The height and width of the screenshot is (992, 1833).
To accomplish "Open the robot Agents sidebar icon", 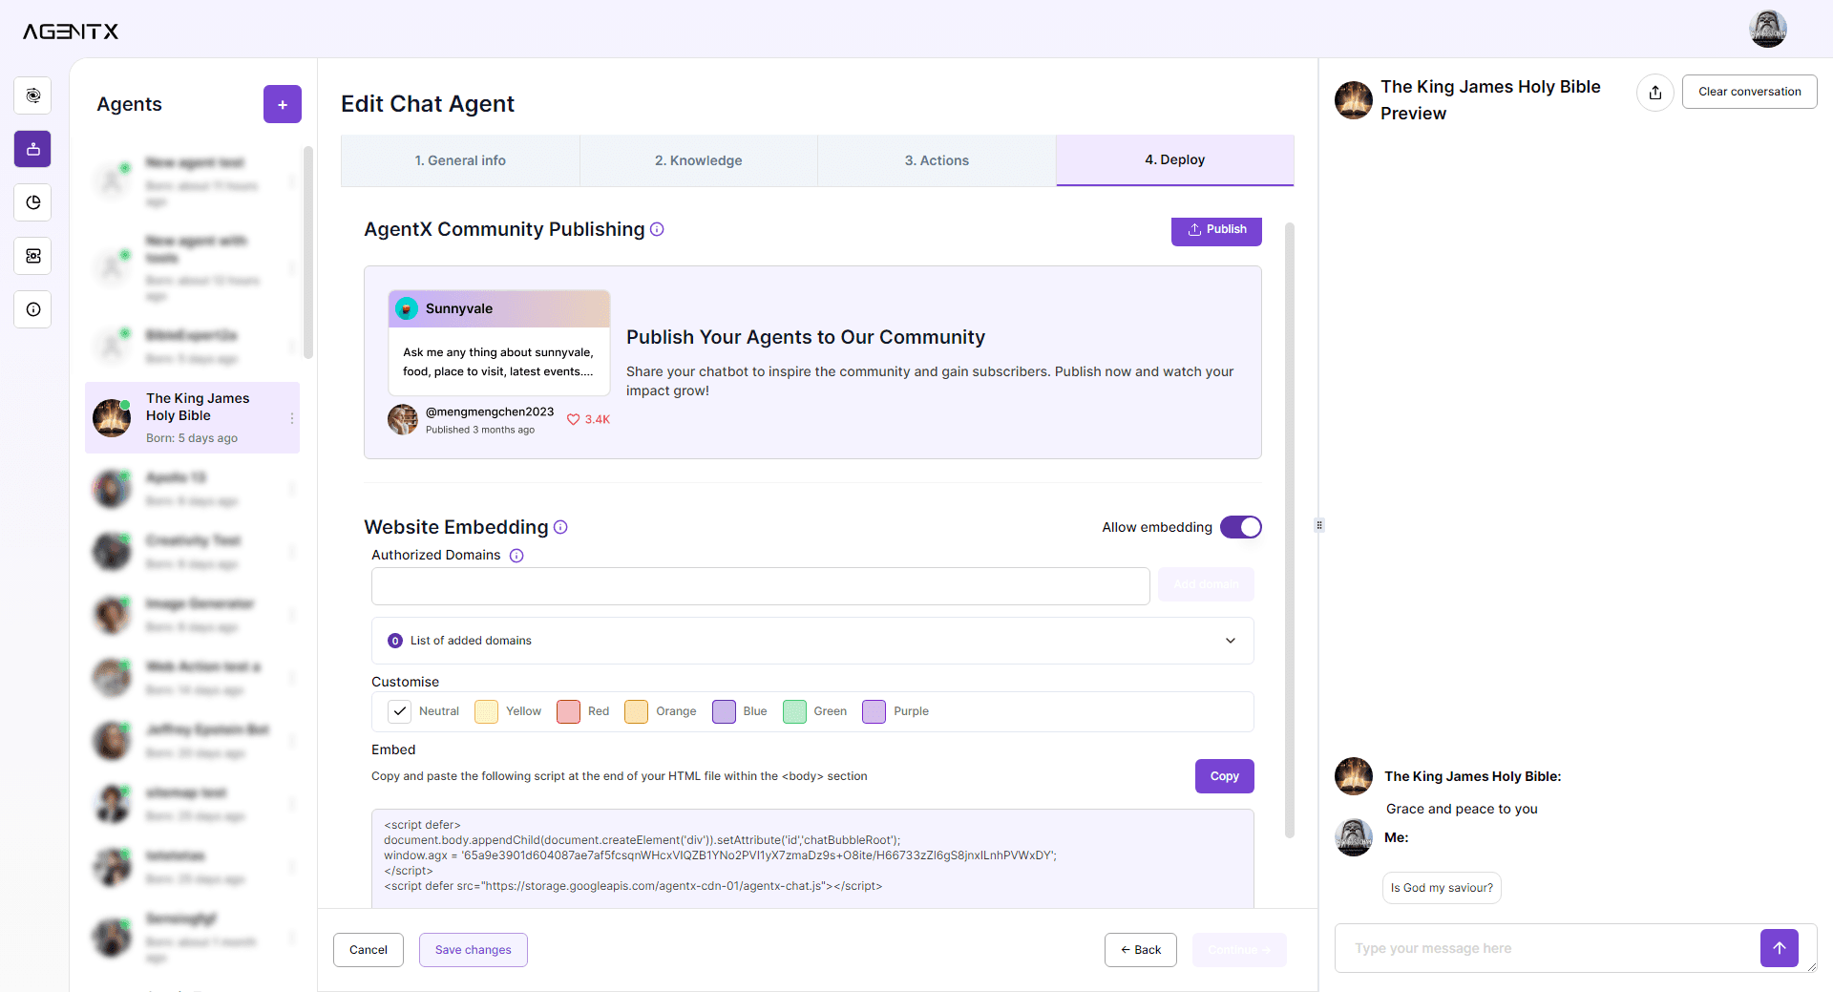I will point(33,149).
